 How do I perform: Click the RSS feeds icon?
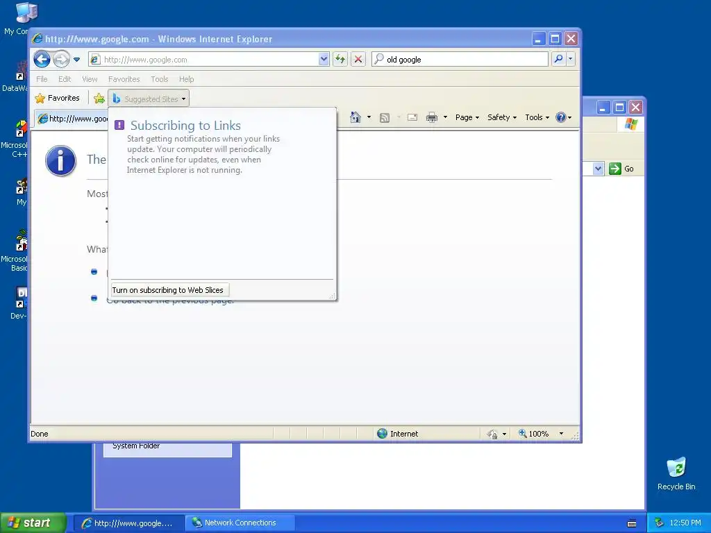point(385,118)
